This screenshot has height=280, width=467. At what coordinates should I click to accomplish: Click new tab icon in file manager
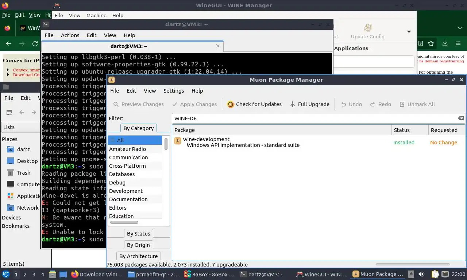(9, 112)
